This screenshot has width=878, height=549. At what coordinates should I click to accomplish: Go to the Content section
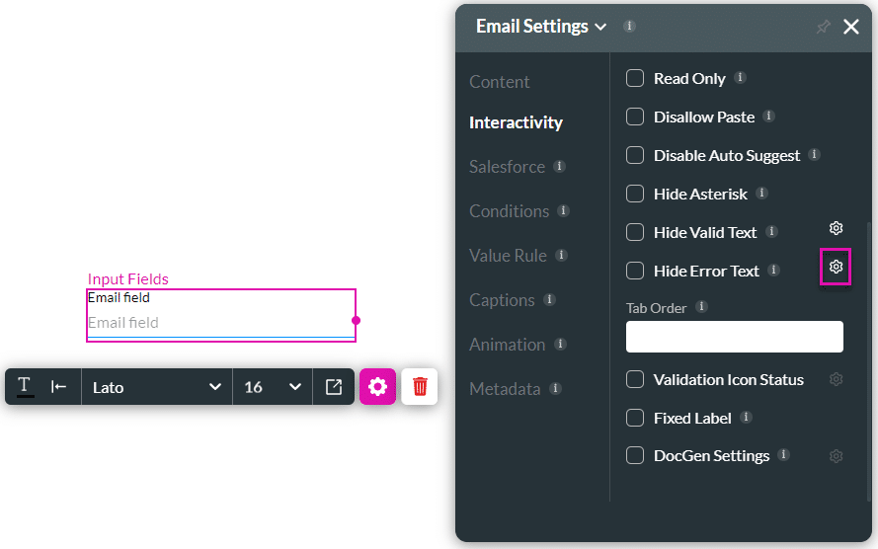point(500,82)
